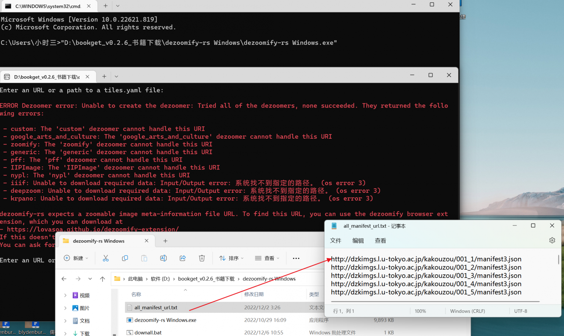Click 软件 (D:) in the breadcrumb
This screenshot has width=564, height=336.
(160, 279)
